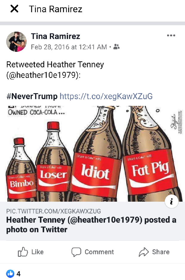This screenshot has width=185, height=280.
Task: Tap Tina Ramirez profile picture
Action: 16,42
